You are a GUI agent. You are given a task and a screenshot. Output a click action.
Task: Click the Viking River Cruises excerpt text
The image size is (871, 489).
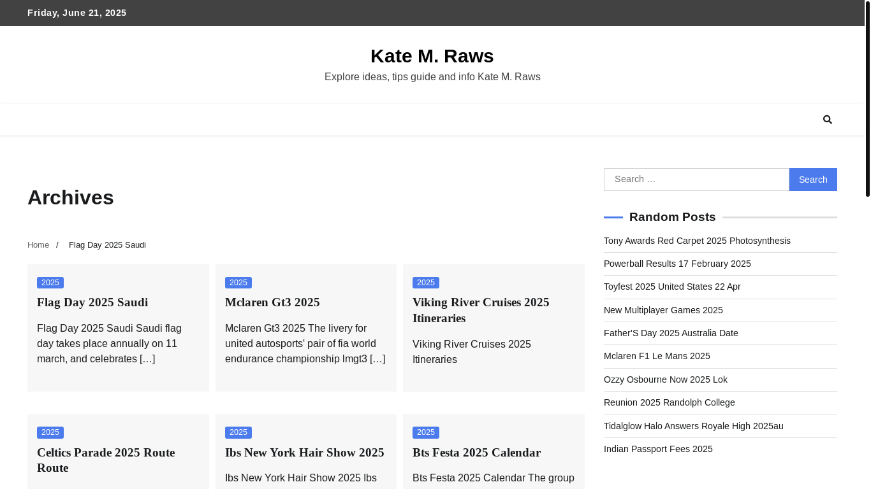(472, 352)
